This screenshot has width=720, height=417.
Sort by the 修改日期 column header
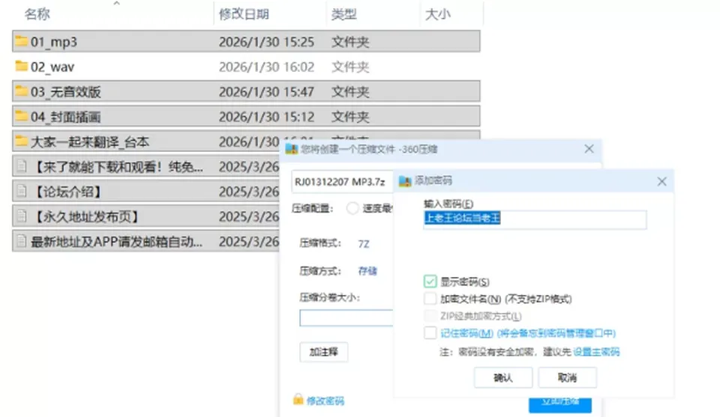tap(244, 14)
